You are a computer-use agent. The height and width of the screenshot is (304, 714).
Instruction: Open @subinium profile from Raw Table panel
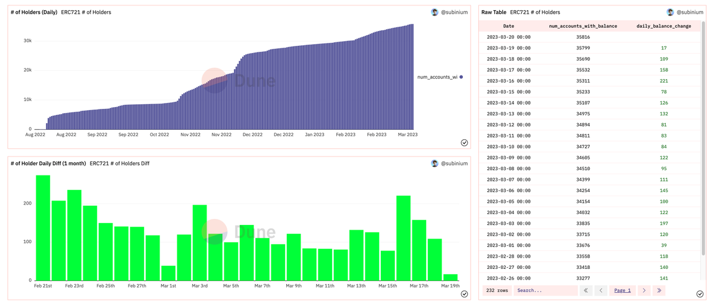tap(690, 12)
